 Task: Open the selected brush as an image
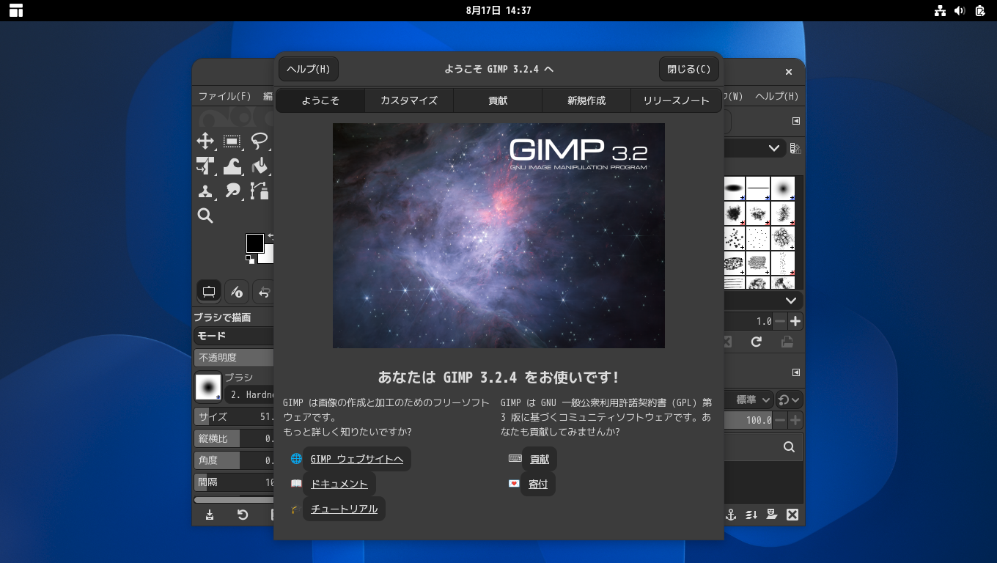click(787, 342)
